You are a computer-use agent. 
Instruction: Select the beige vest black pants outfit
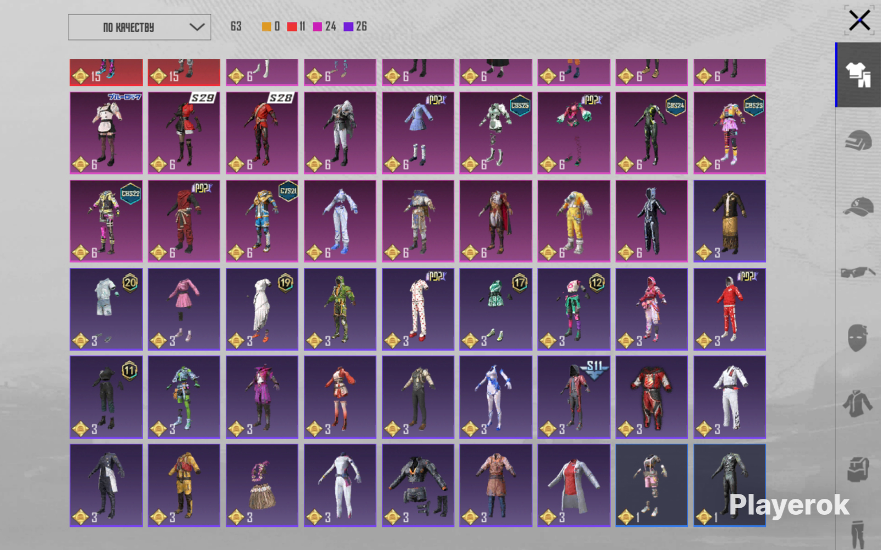click(x=418, y=397)
